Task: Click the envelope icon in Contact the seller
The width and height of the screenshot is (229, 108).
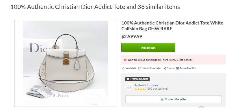Action: tap(162, 99)
